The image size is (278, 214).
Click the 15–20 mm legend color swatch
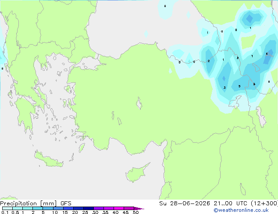pyautogui.click(x=68, y=208)
